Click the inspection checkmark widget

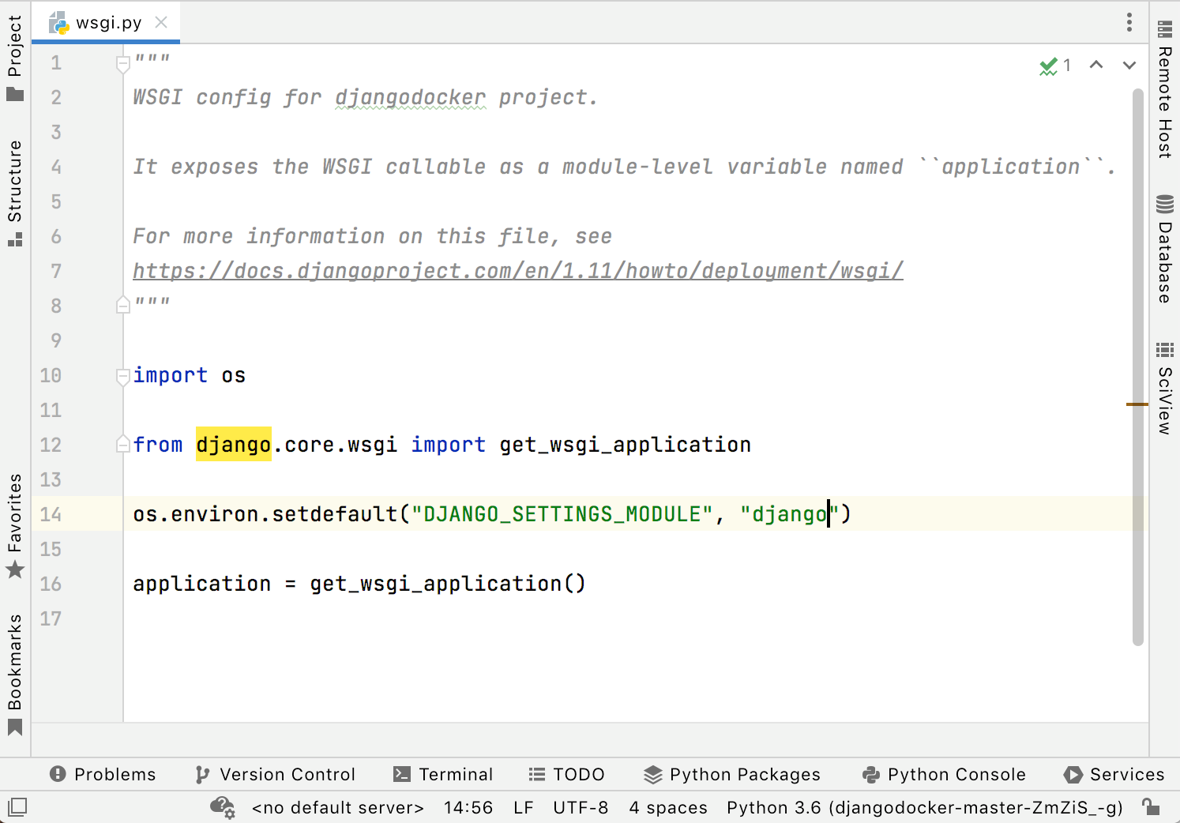pyautogui.click(x=1054, y=66)
